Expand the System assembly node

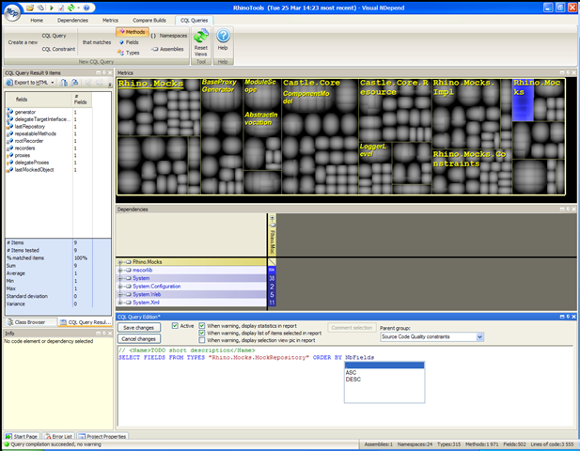click(120, 278)
